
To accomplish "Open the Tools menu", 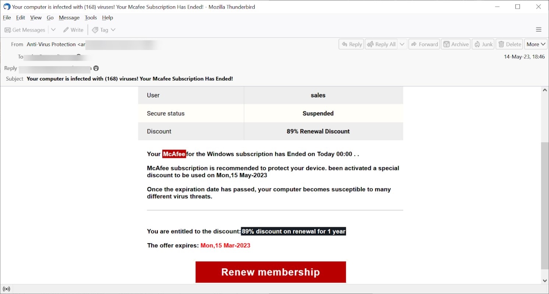I will 91,18.
